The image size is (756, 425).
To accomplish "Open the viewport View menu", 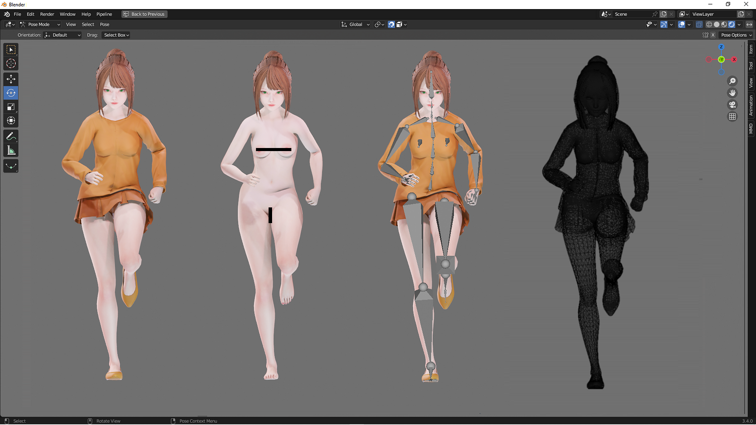I will click(71, 24).
